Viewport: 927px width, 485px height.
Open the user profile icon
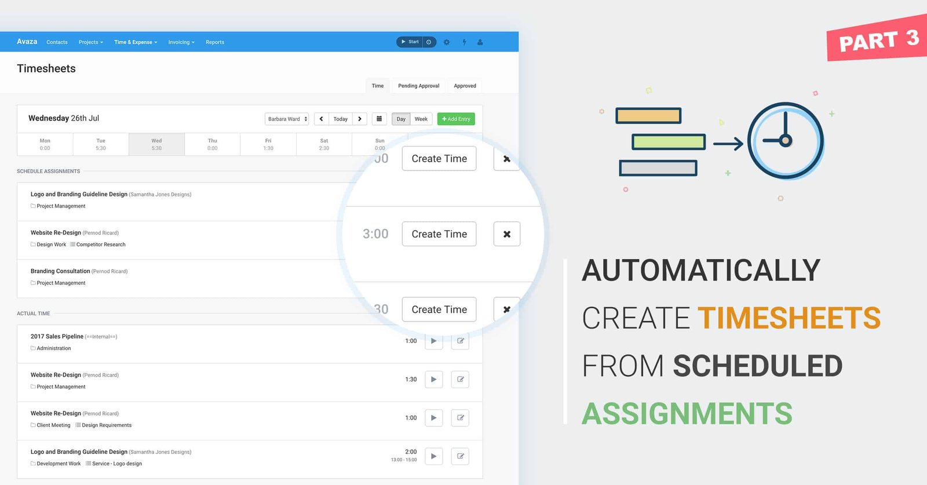(480, 42)
